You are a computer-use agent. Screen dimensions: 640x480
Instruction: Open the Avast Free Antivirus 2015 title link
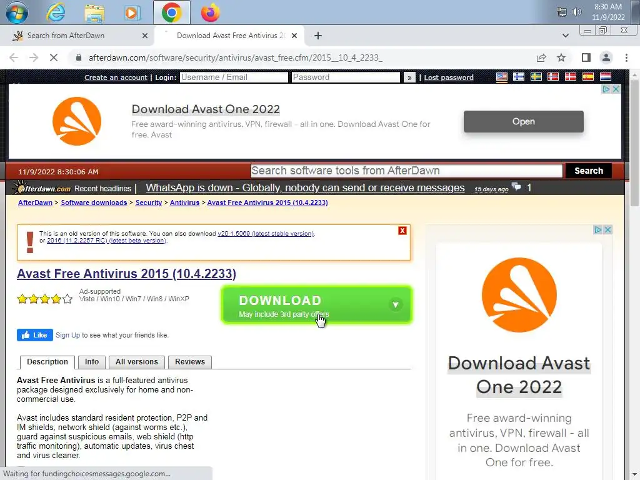126,274
